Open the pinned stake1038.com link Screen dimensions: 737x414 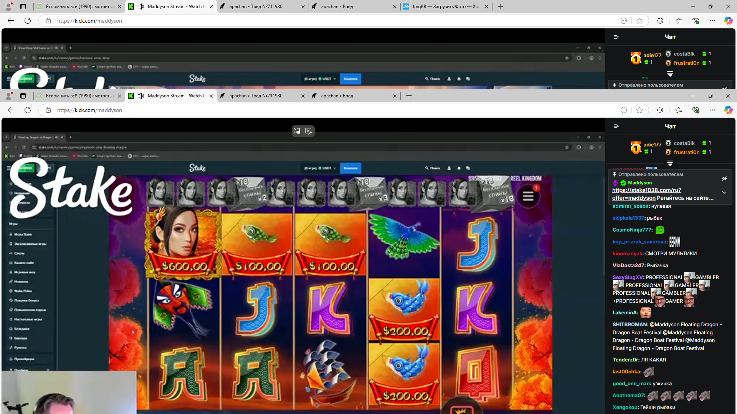tap(646, 194)
